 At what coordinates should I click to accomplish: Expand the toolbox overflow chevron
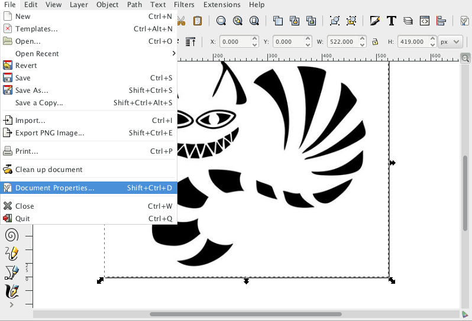11,305
